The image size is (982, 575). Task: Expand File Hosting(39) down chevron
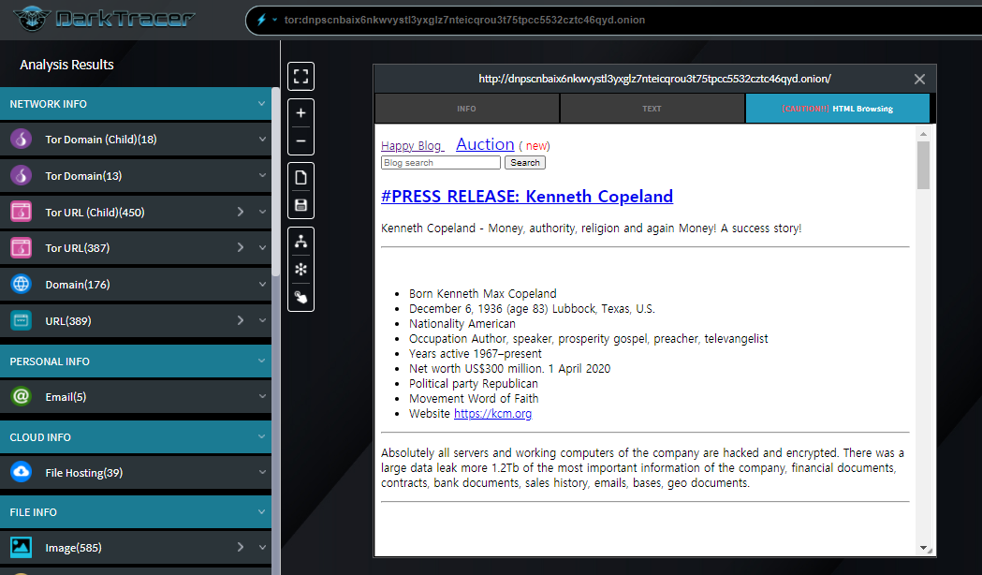point(262,472)
